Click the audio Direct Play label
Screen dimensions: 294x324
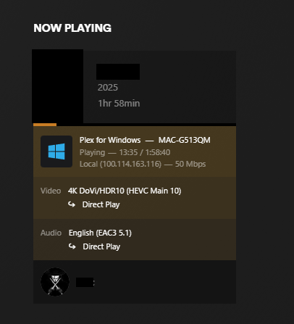101,246
